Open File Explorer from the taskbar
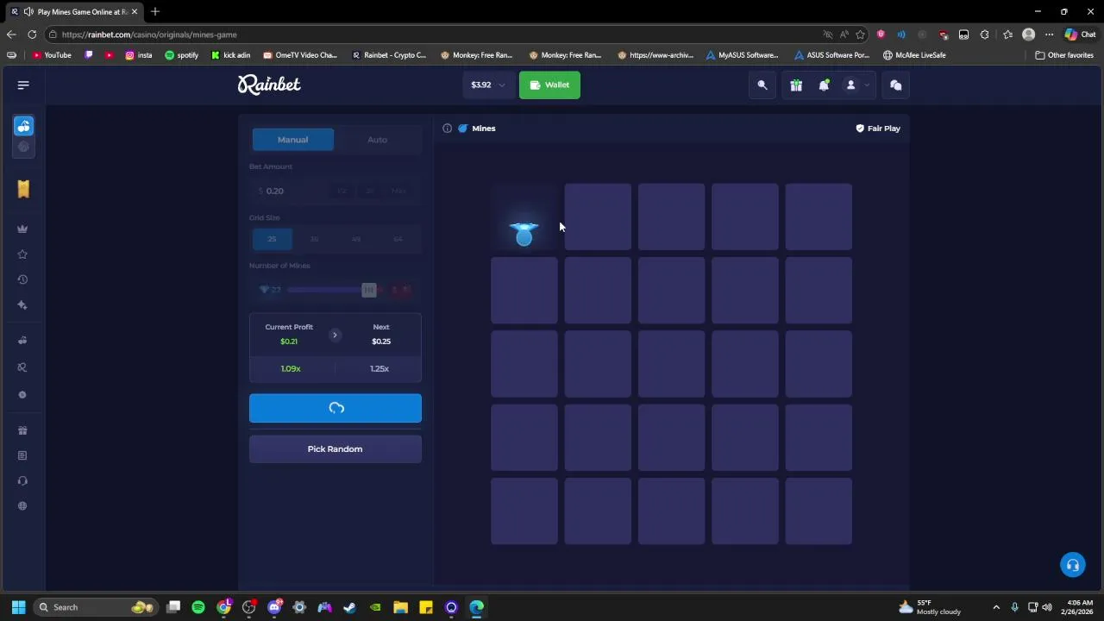Viewport: 1104px width, 621px height. pyautogui.click(x=400, y=607)
